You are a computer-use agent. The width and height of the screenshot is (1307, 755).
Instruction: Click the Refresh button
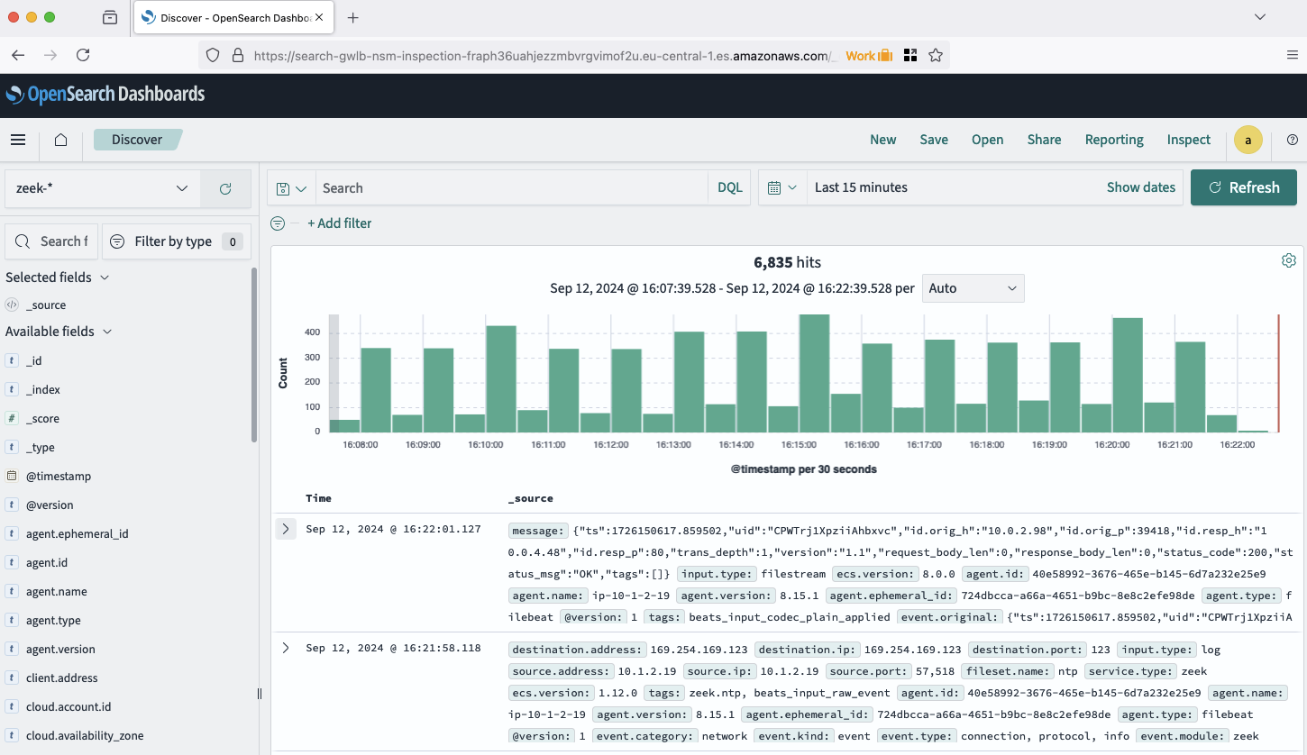(x=1243, y=186)
